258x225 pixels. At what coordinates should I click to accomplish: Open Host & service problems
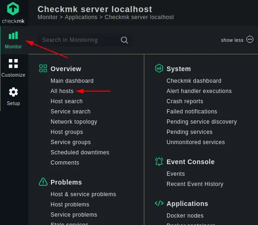83,194
